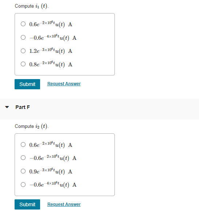The image size is (199, 211).
Task: Collapse Part F with the triangle arrow
Action: pyautogui.click(x=7, y=107)
